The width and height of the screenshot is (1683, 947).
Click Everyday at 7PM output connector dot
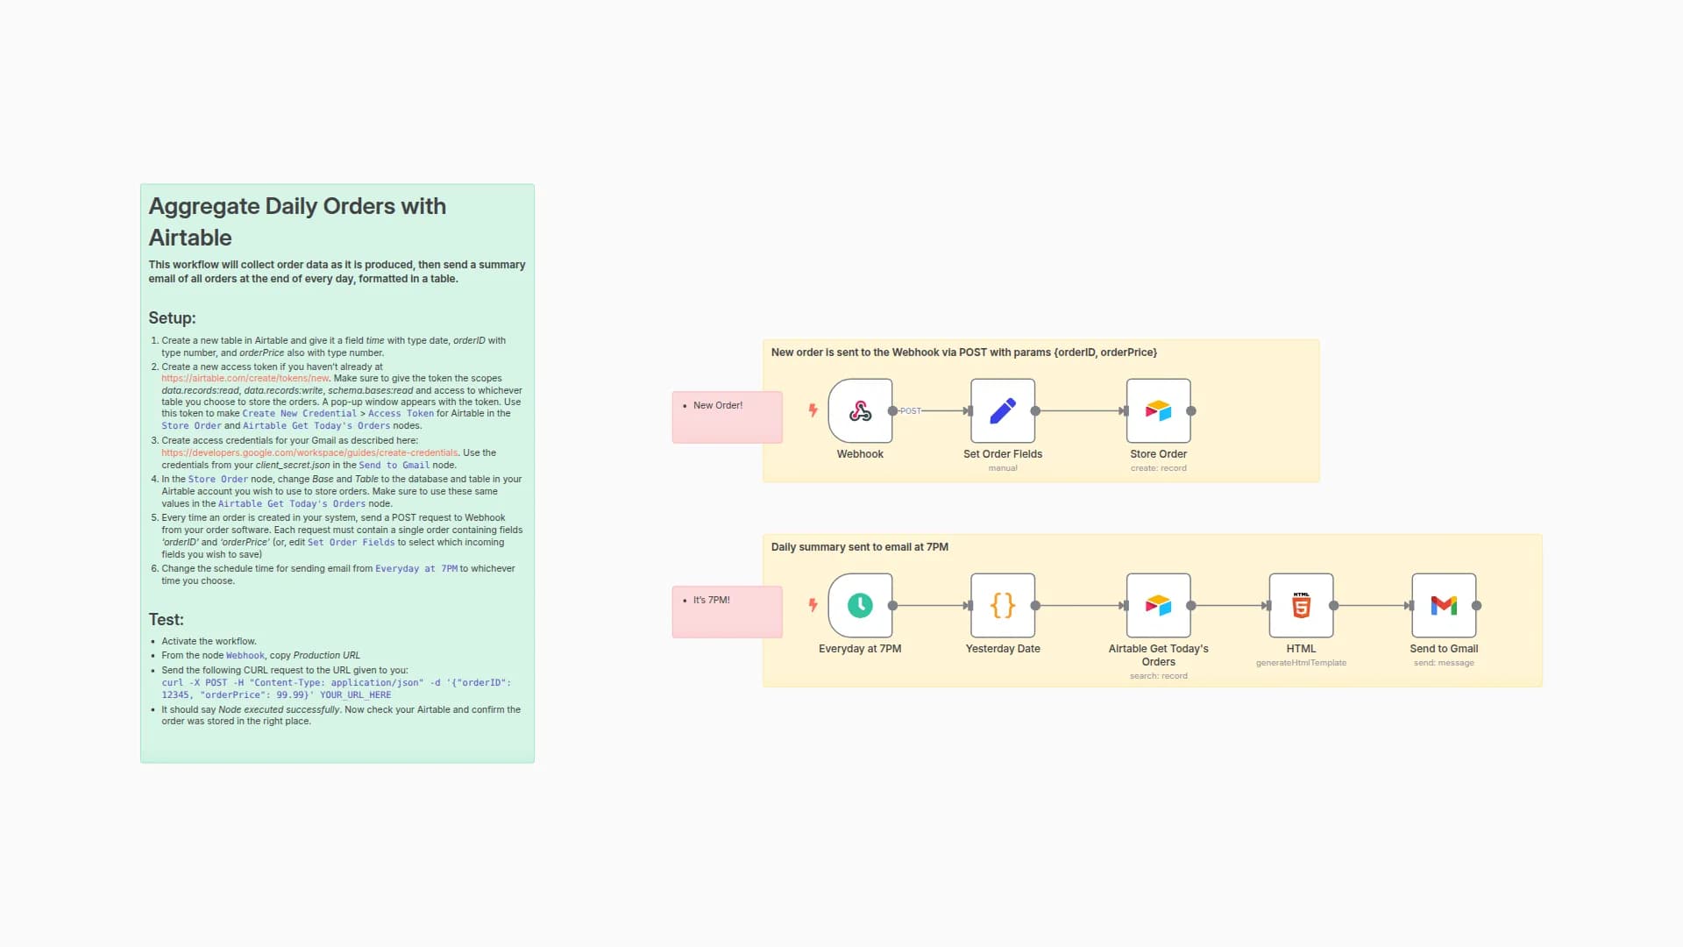click(x=892, y=605)
